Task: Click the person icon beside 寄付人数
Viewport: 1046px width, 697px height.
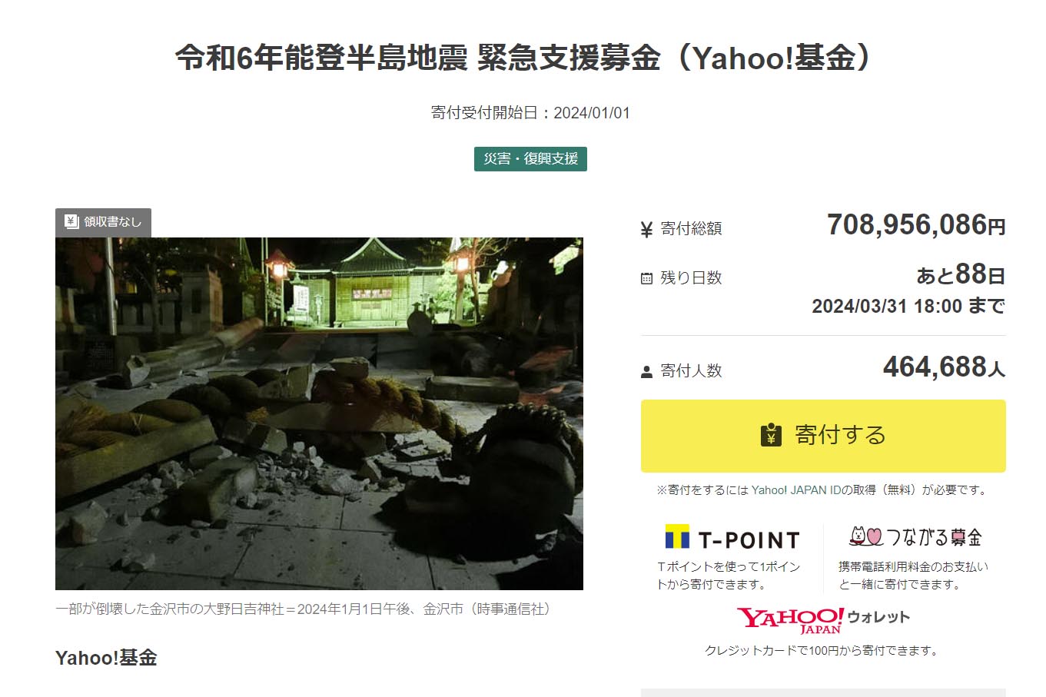Action: point(646,372)
